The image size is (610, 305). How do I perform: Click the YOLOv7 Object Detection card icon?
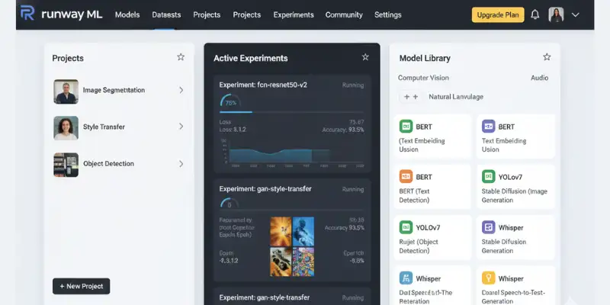(x=406, y=227)
